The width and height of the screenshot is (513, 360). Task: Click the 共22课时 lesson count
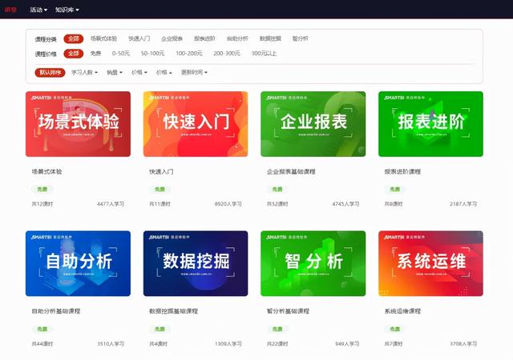[277, 344]
